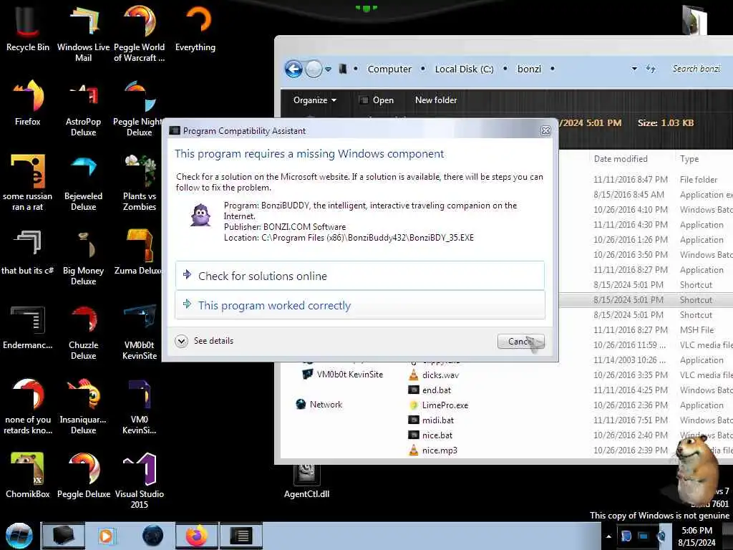Select Big Money Deluxe icon

(83, 258)
